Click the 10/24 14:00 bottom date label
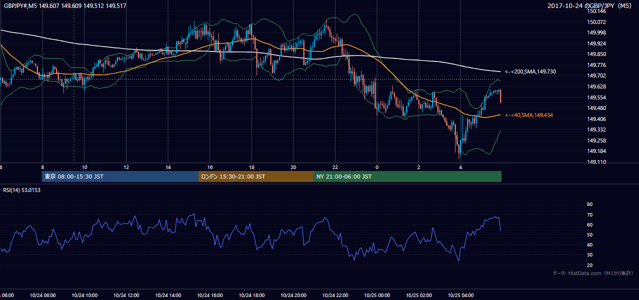639x300 pixels. pyautogui.click(x=168, y=295)
